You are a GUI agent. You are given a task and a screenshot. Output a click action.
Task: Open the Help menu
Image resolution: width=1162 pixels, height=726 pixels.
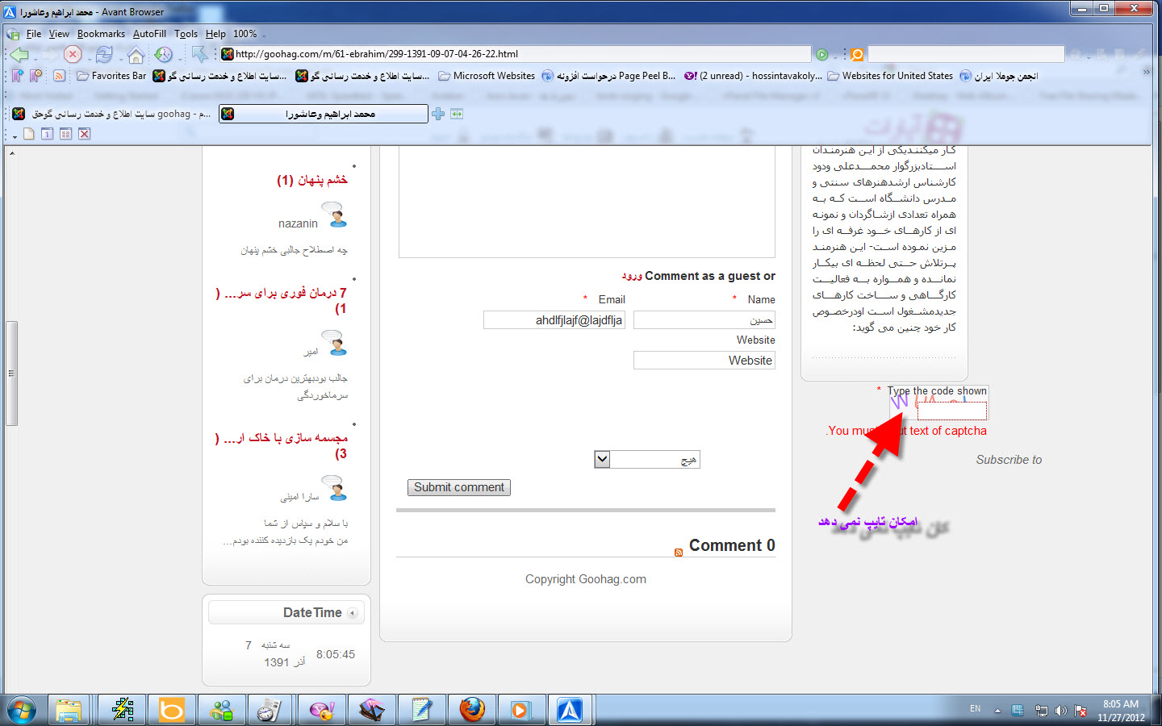coord(215,34)
